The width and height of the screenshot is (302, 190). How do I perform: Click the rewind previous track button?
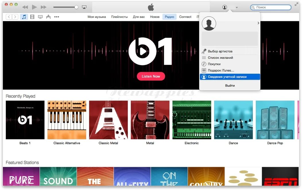(x=25, y=7)
